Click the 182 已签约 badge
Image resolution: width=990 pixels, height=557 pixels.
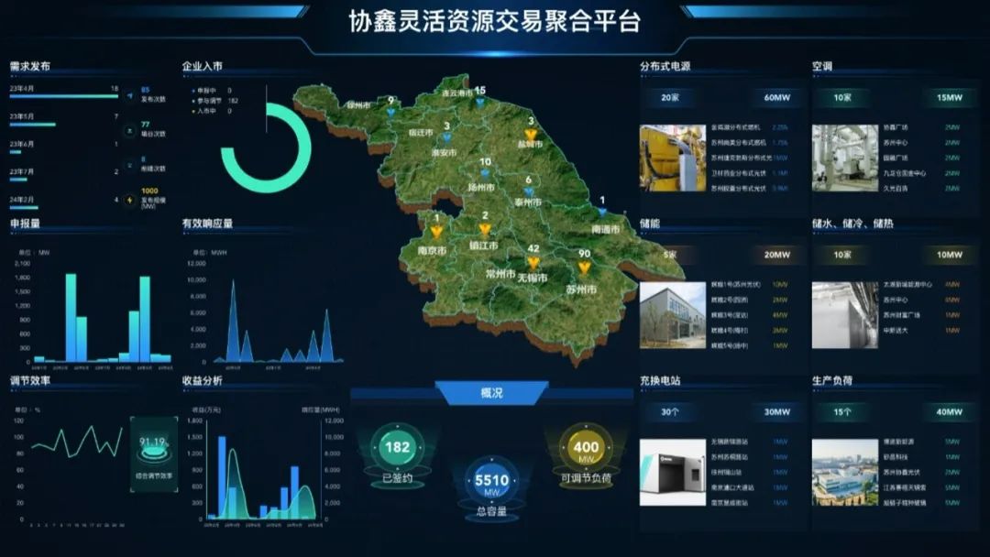coord(397,447)
